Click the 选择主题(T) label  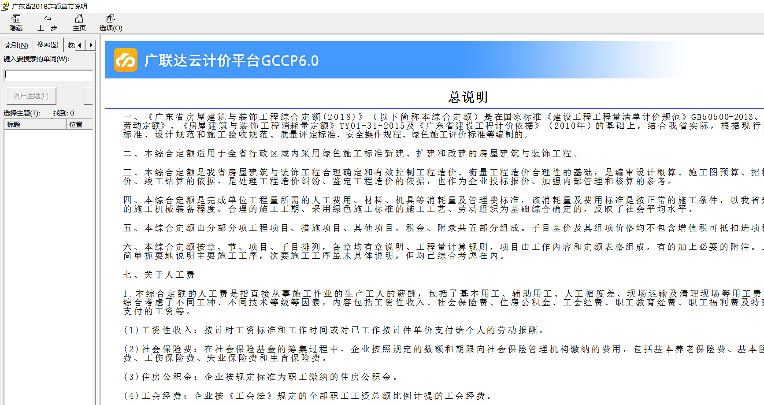tap(22, 113)
